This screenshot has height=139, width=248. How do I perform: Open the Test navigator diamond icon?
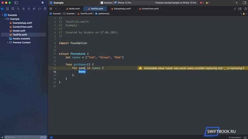(29, 8)
